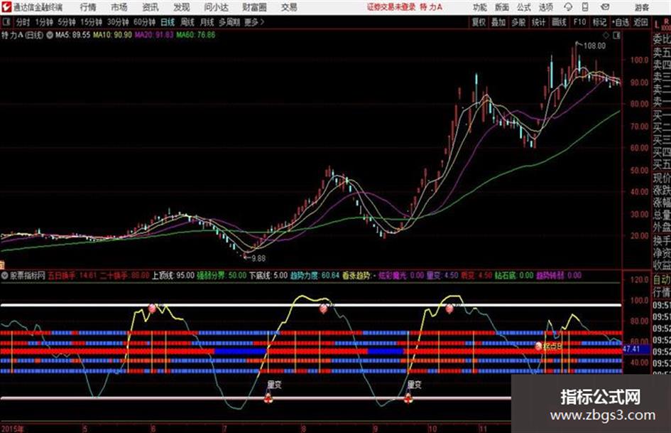Toggle the side panel icon at chart top-right
671x433 pixels.
(616, 35)
